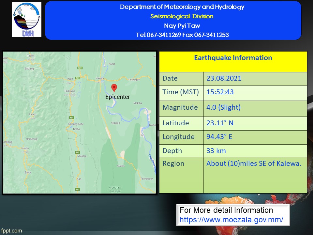
Task: Click the Kale town label on map
Action: [70, 79]
